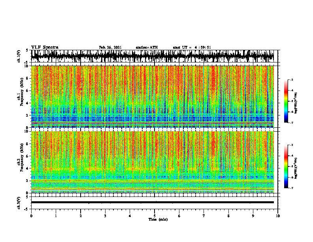Click the "-3" label on ch.2 color scale
The height and width of the screenshot is (242, 313).
(x=292, y=145)
